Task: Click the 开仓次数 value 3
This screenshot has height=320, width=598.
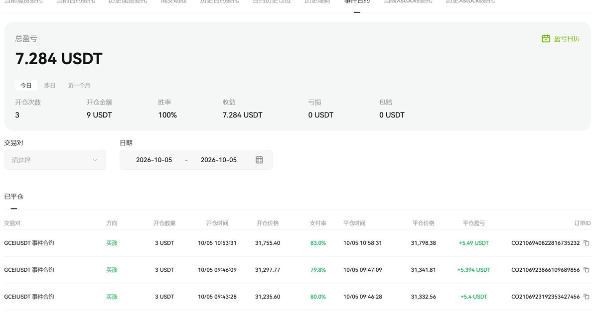Action: tap(17, 115)
